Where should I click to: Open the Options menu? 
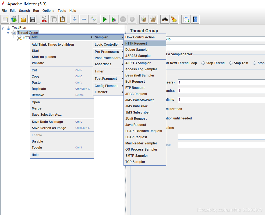click(48, 11)
